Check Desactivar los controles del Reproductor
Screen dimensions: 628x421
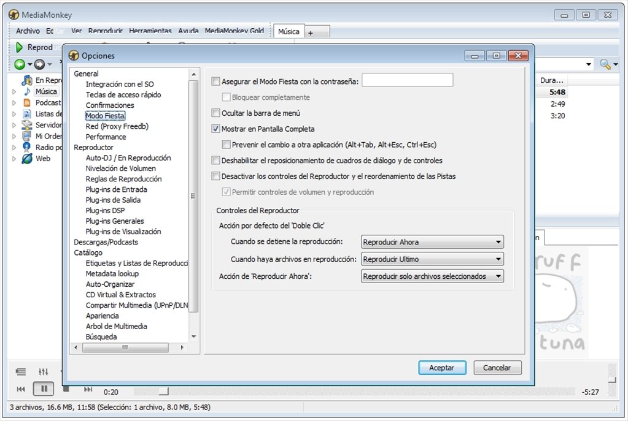pos(216,176)
